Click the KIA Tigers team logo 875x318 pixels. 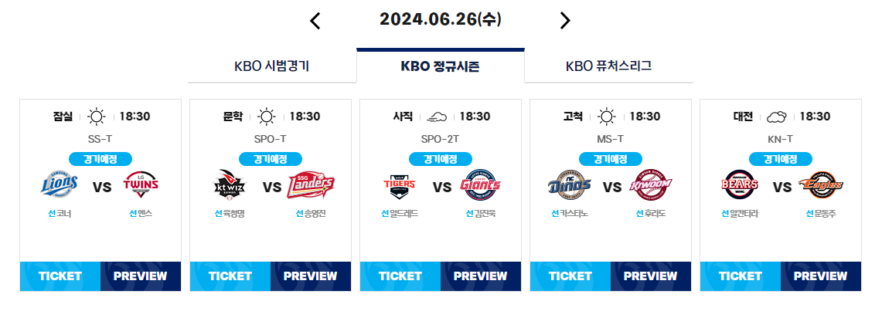coord(400,185)
